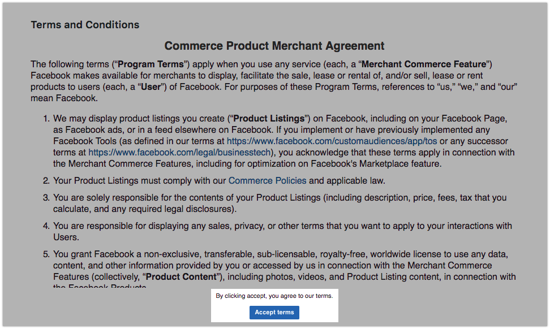This screenshot has height=329, width=550.
Task: Click the Terms and Conditions heading
Action: tap(85, 25)
